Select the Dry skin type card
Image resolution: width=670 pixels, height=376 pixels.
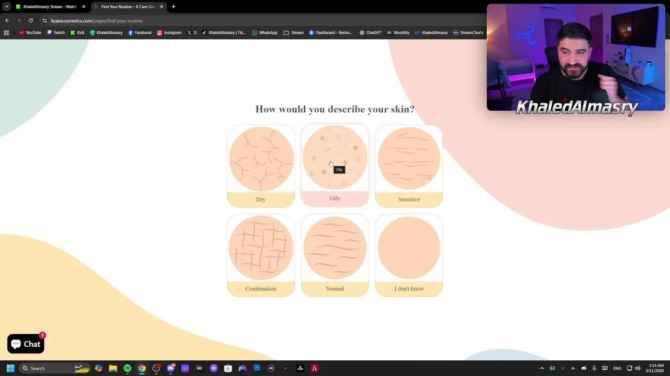coord(261,166)
